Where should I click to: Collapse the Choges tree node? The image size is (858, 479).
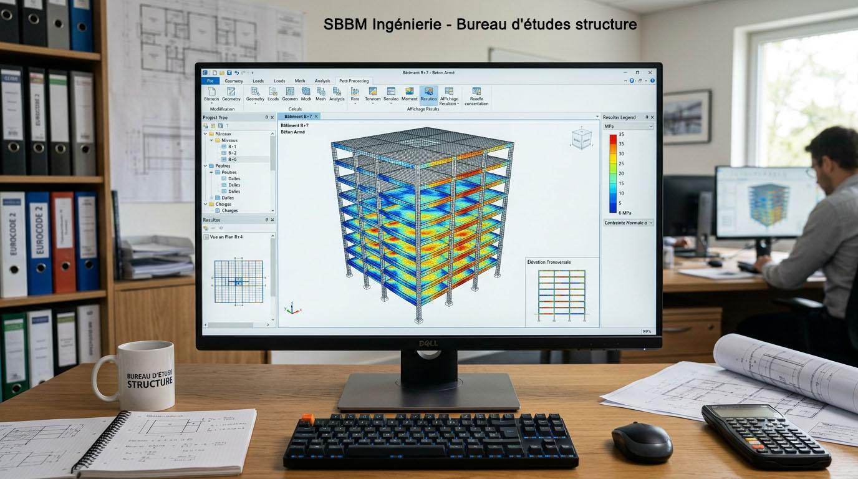205,204
